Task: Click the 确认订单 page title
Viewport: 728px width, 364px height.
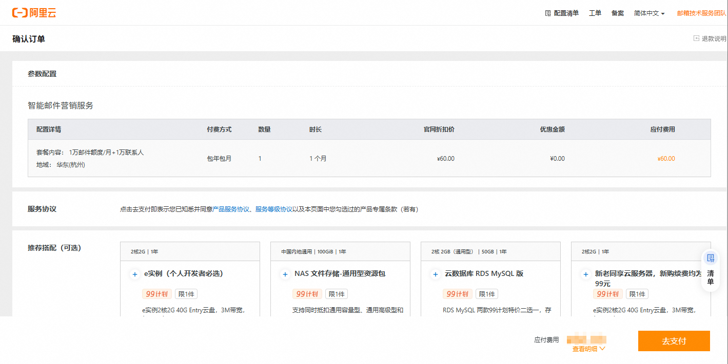Action: [29, 39]
